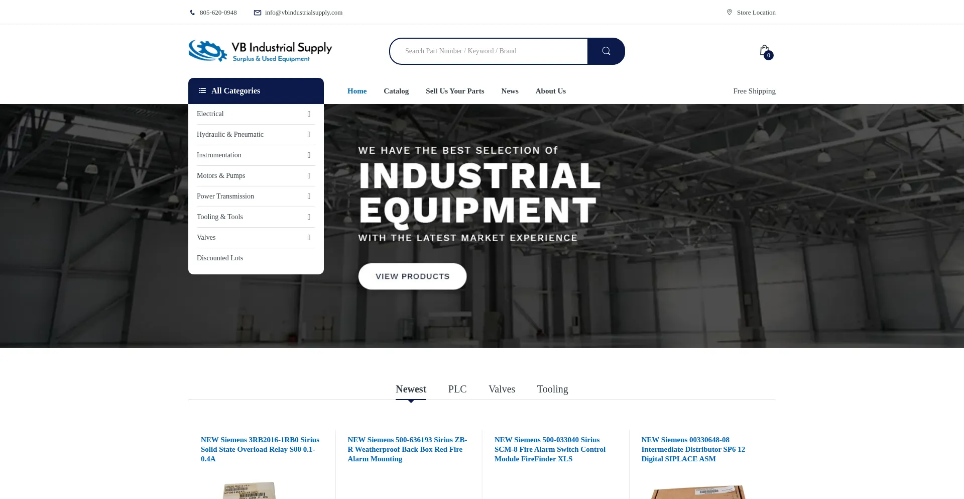This screenshot has height=499, width=964.
Task: Open the Valves category link
Action: click(x=206, y=238)
